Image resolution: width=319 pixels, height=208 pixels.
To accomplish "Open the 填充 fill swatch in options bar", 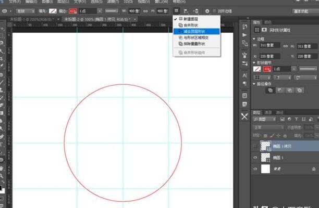I will coord(53,11).
